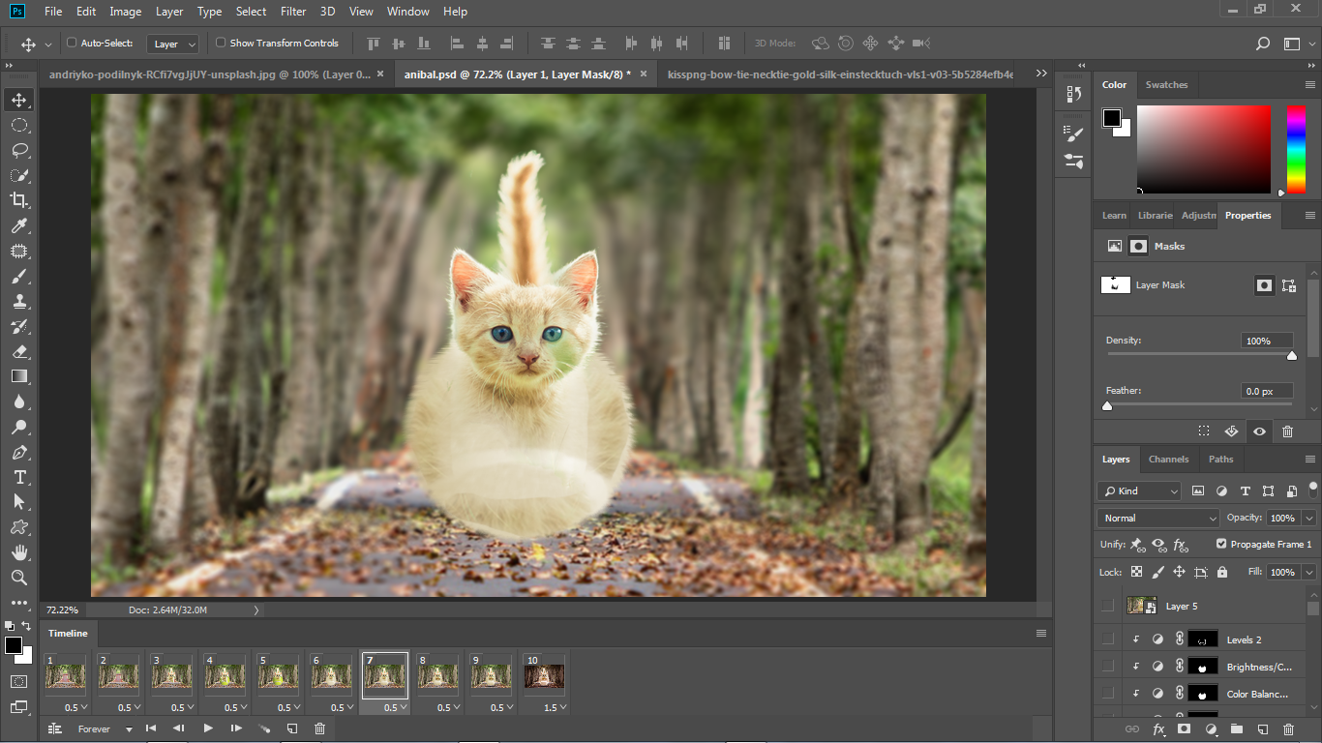Select the Pen tool

19,452
